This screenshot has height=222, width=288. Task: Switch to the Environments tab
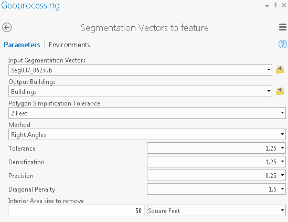(x=69, y=45)
